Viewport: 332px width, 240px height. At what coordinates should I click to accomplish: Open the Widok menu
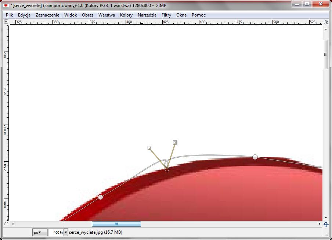(x=71, y=15)
